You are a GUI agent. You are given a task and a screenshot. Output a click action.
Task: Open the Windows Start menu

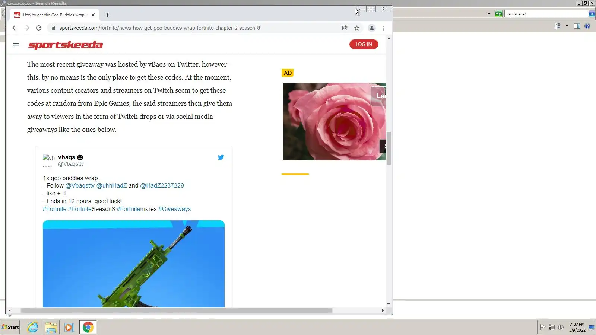(10, 327)
